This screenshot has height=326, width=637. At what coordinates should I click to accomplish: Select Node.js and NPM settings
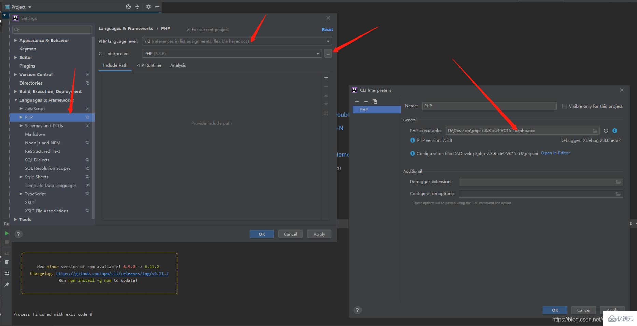point(43,143)
